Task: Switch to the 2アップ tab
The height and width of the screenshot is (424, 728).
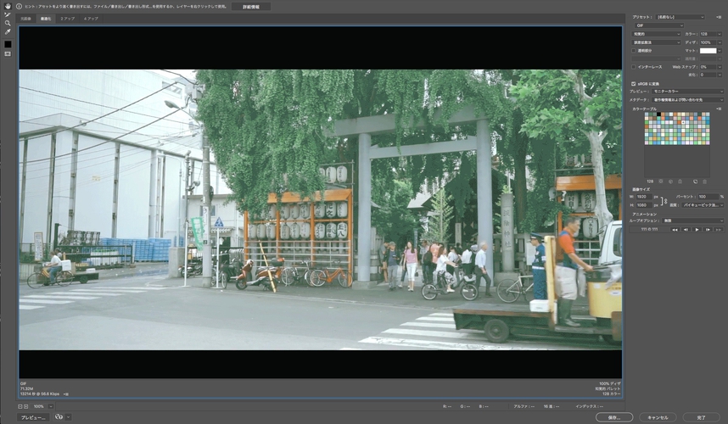Action: pos(67,18)
